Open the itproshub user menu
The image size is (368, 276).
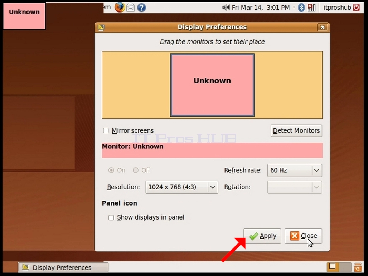click(337, 8)
